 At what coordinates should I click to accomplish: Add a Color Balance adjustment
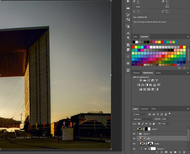143,85
